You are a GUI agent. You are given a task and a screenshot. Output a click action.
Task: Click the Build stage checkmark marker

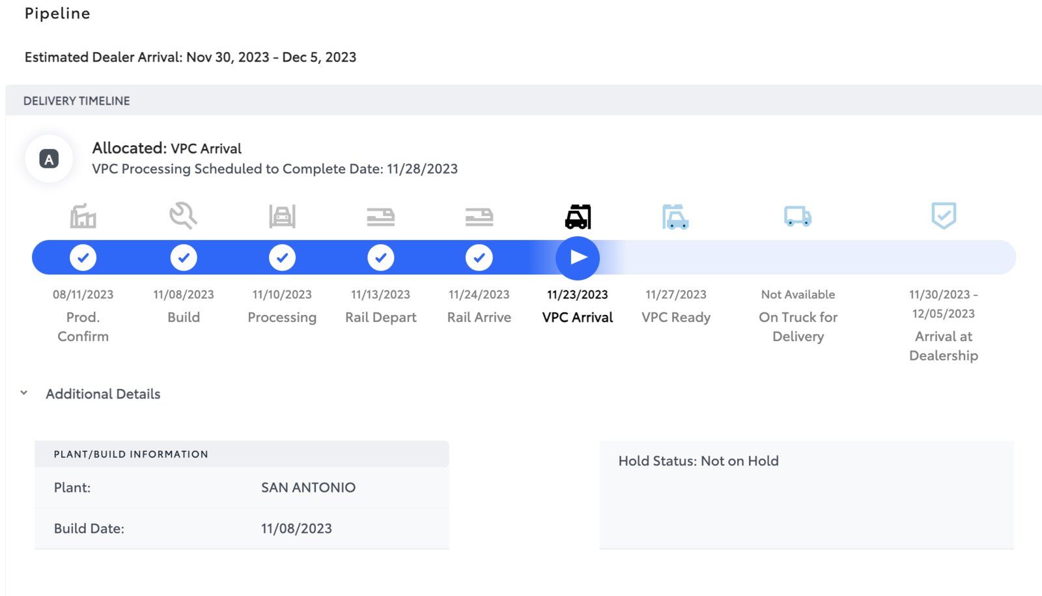pos(184,258)
